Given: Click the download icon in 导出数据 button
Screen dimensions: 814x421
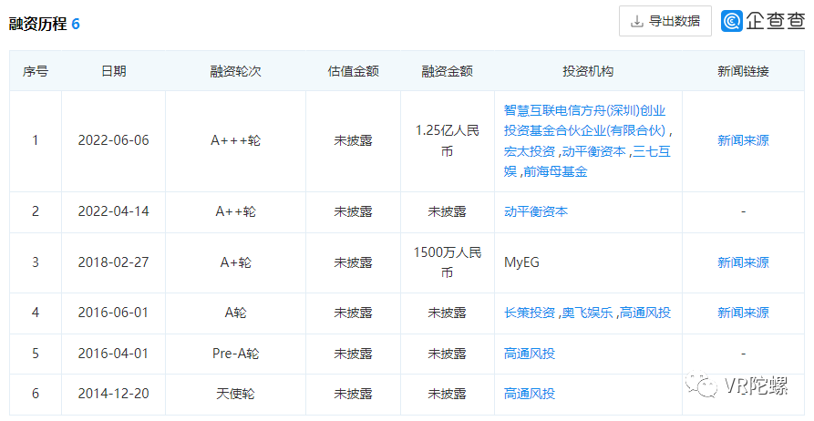Looking at the screenshot, I should point(636,21).
